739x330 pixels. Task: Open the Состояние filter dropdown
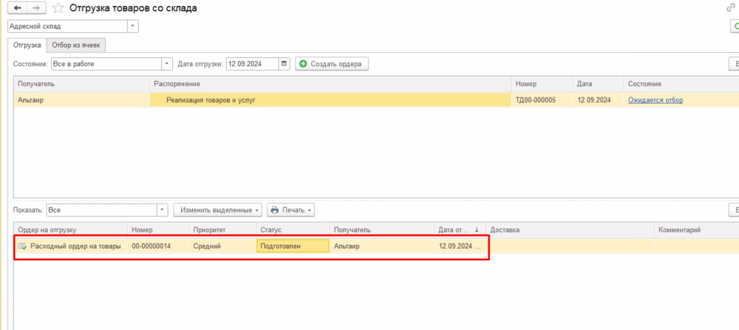(x=167, y=64)
